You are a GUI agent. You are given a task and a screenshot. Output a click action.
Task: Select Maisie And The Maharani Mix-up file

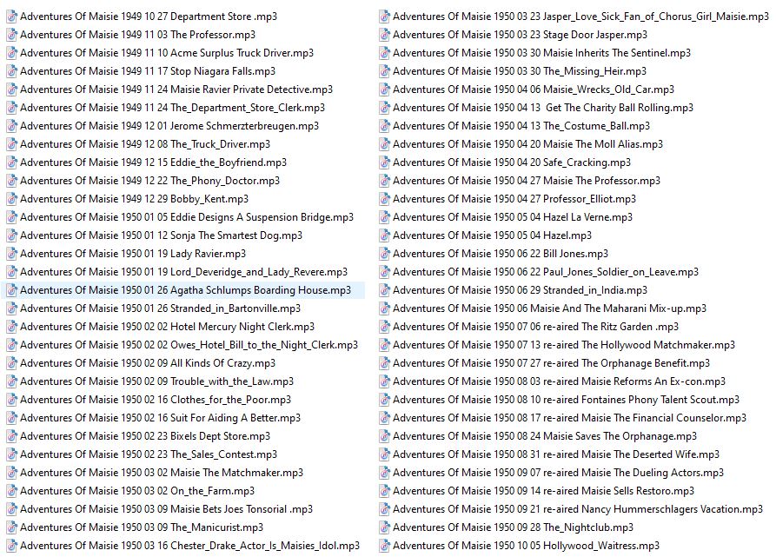click(549, 308)
